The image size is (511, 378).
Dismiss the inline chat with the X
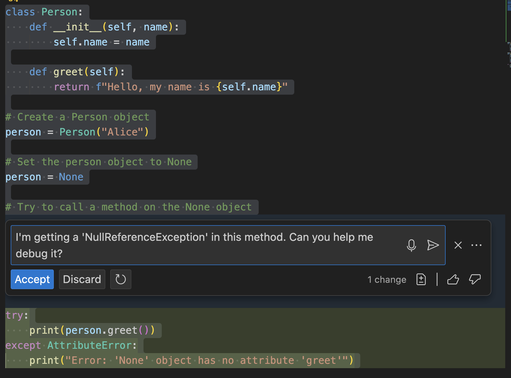(458, 245)
